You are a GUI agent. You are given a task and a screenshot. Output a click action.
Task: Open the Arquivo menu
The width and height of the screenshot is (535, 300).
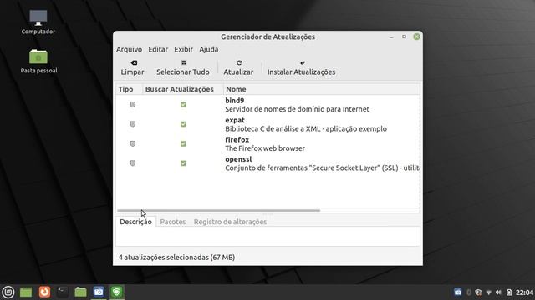pyautogui.click(x=129, y=49)
